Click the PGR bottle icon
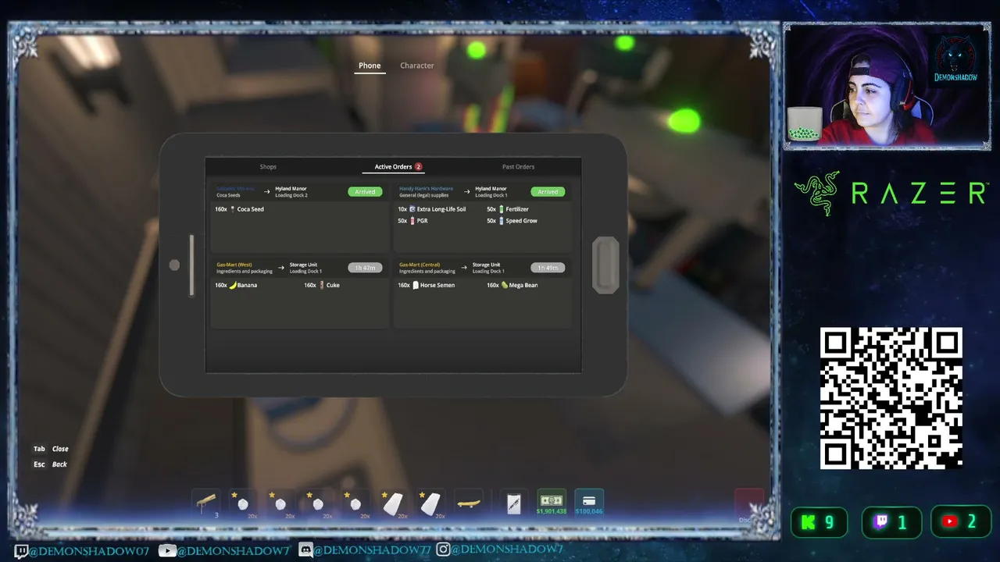The width and height of the screenshot is (1000, 562). 412,221
